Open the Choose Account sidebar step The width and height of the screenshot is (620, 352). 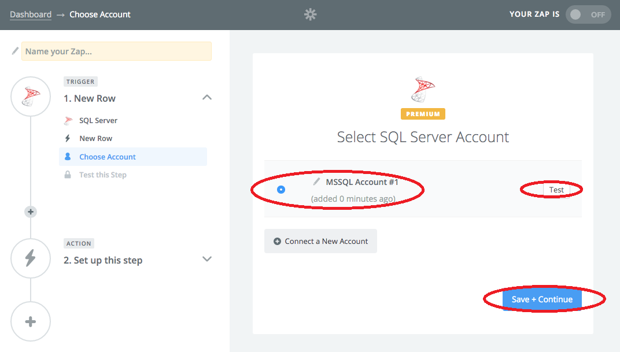(107, 157)
